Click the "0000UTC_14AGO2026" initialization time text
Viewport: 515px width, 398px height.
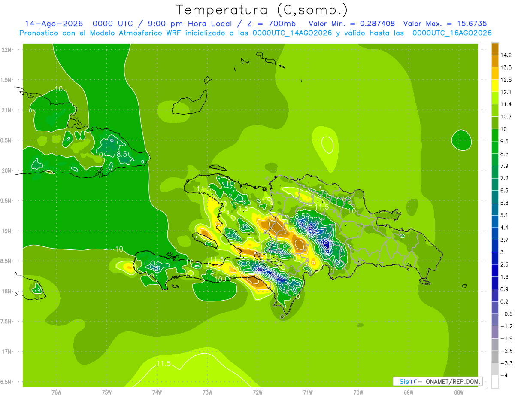pyautogui.click(x=292, y=33)
